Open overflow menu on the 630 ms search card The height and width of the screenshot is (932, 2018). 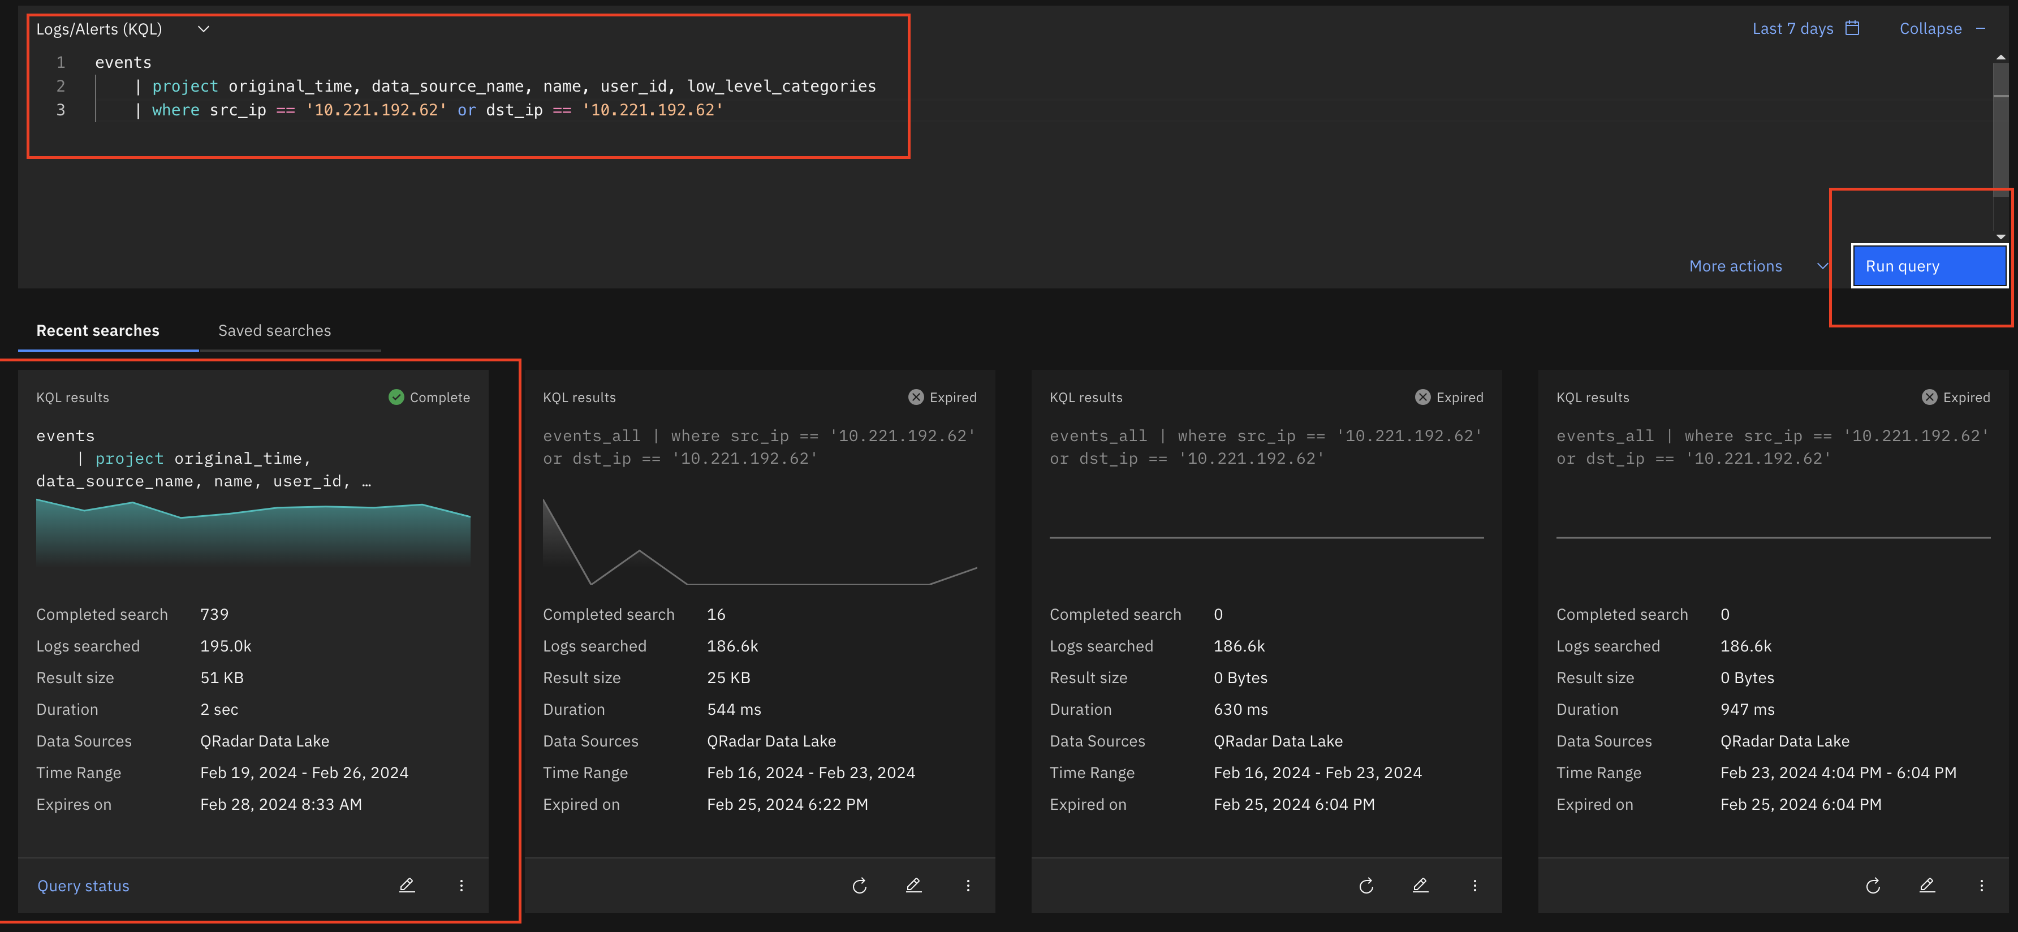pyautogui.click(x=1475, y=886)
